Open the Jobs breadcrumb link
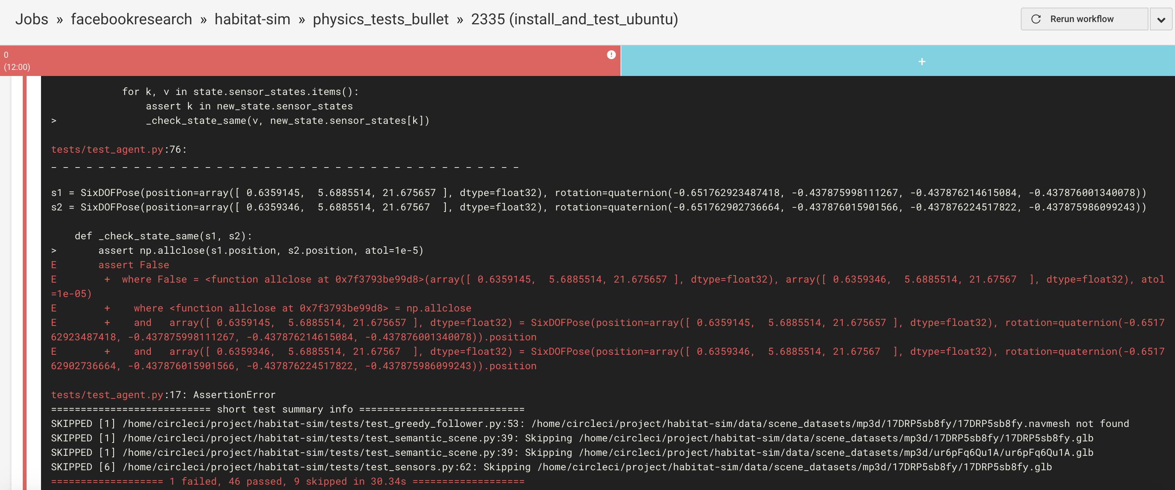1175x490 pixels. [32, 19]
